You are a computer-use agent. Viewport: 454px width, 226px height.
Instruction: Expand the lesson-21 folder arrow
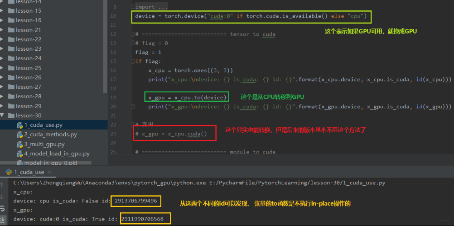click(x=2, y=30)
